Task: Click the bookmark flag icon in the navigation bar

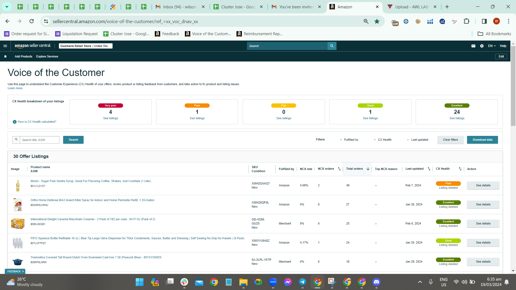Action: point(5,56)
